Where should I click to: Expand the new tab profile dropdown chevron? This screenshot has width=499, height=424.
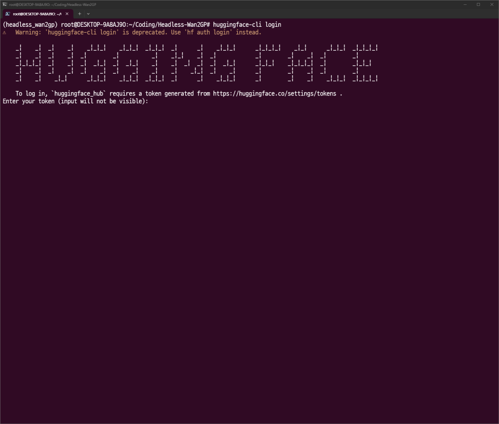(88, 14)
